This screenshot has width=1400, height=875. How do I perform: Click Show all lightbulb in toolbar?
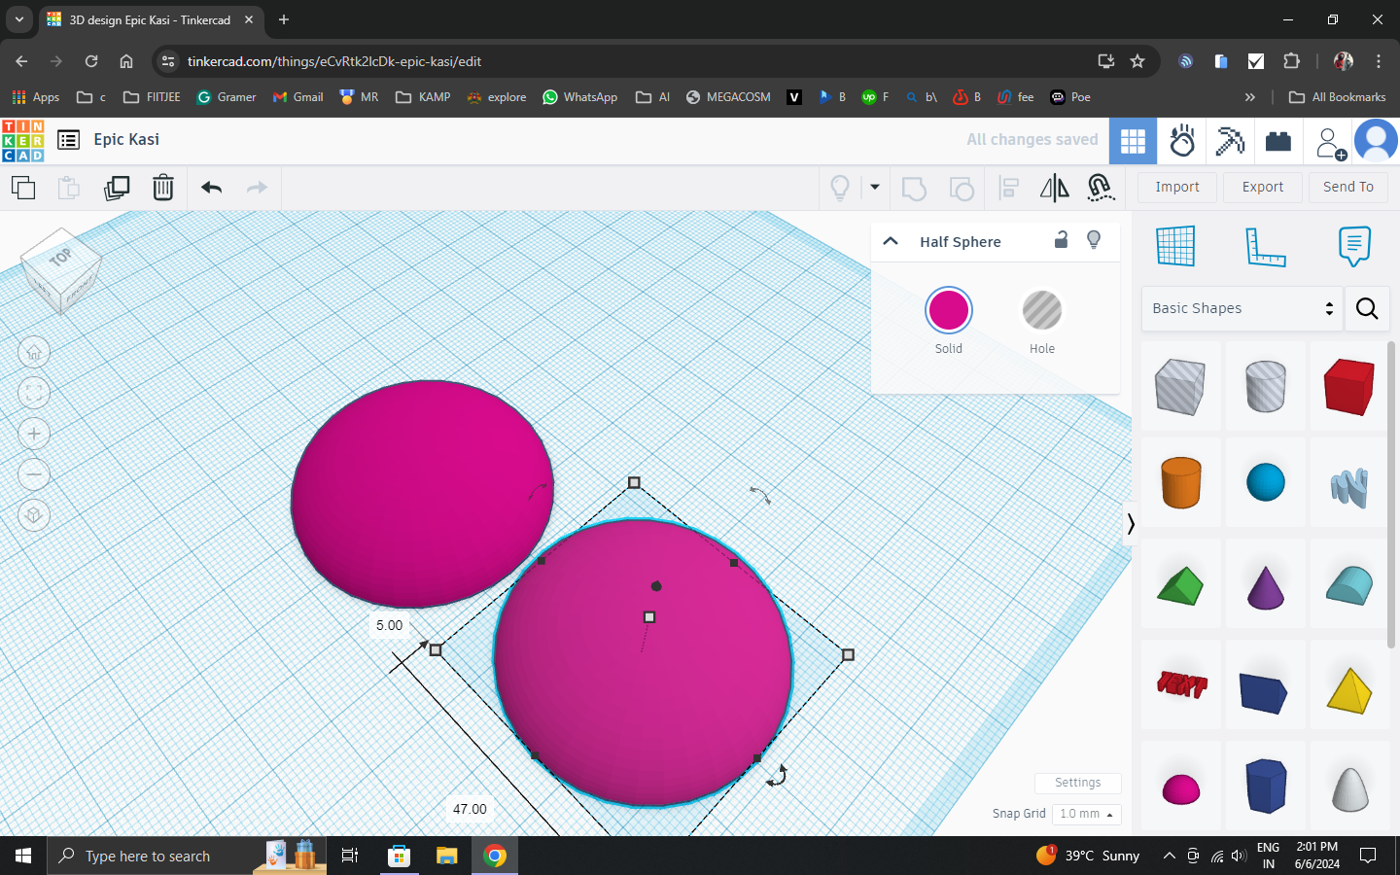(x=840, y=188)
